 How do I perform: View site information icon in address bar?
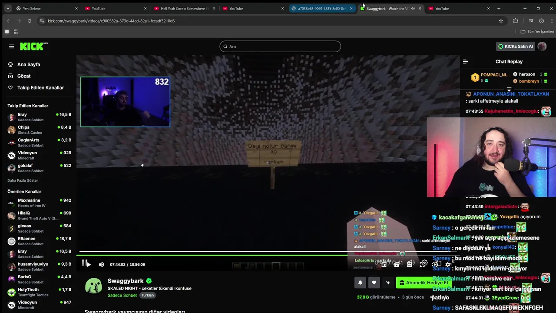click(42, 21)
